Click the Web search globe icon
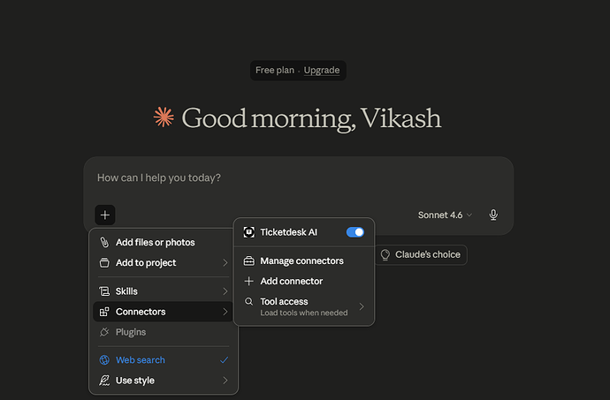 click(x=104, y=360)
